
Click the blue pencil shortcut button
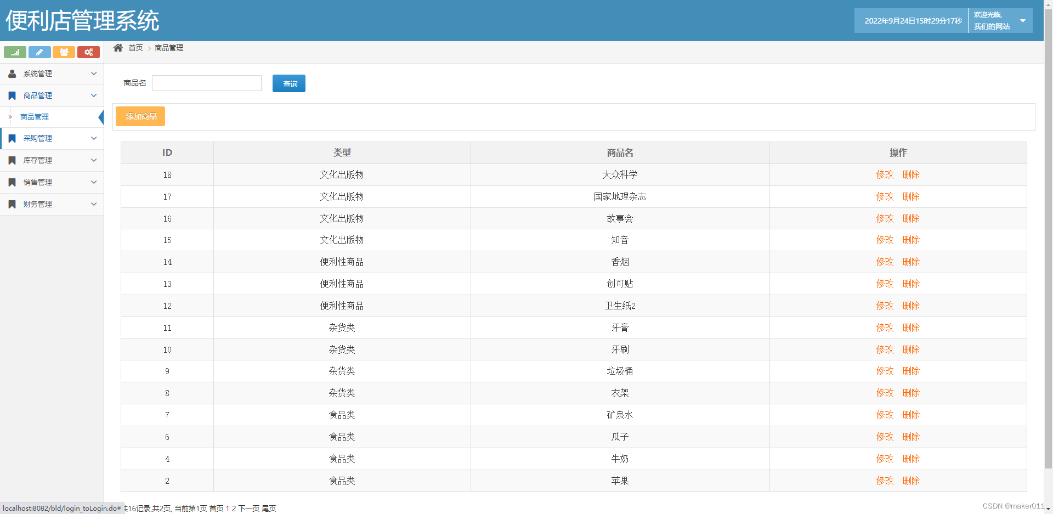[39, 52]
